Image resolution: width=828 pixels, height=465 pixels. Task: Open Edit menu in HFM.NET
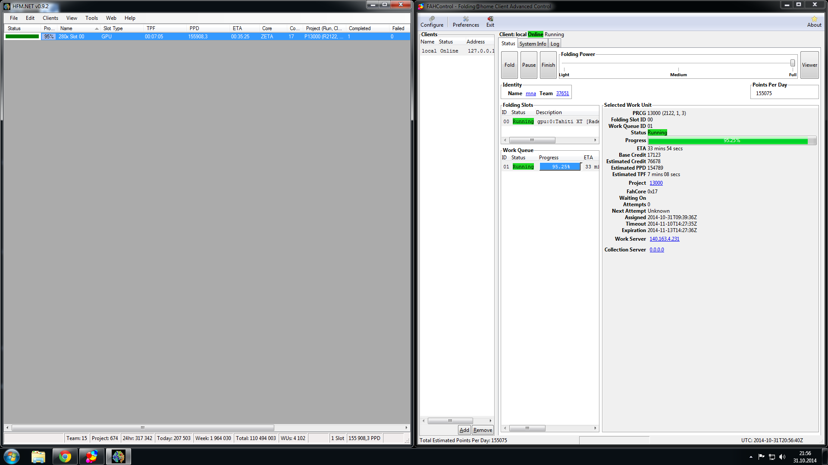[x=30, y=18]
